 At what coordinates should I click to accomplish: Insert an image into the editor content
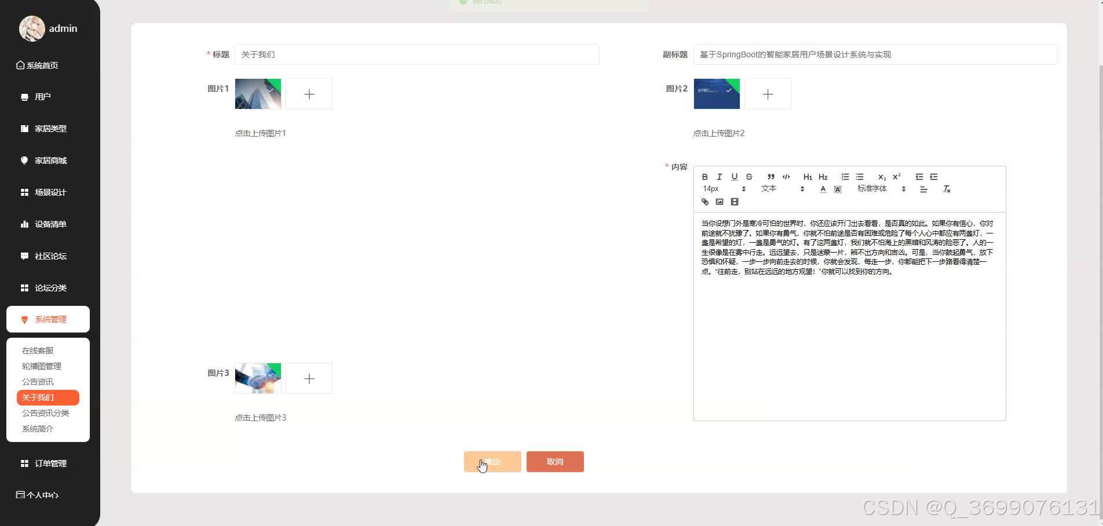pyautogui.click(x=719, y=202)
